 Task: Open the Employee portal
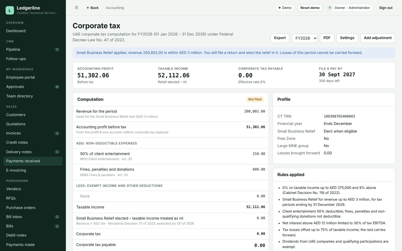pyautogui.click(x=33, y=78)
